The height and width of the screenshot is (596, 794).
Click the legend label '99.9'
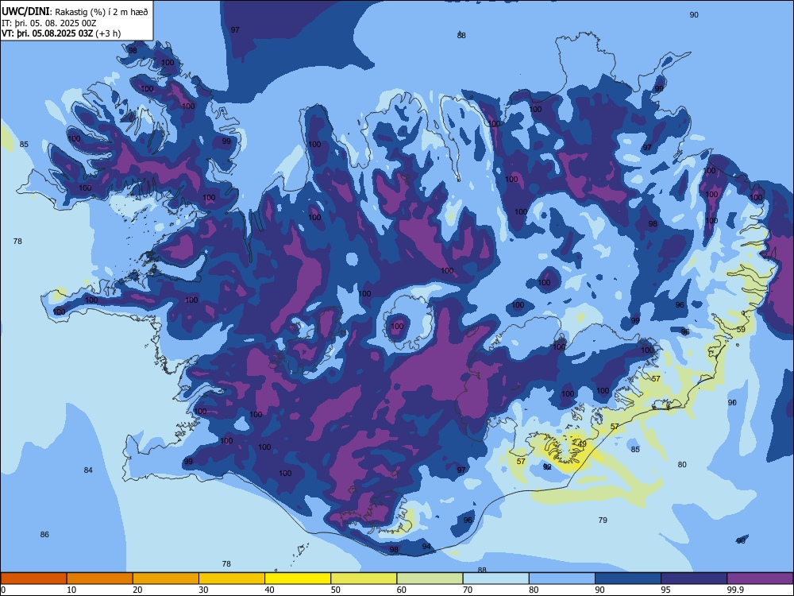coord(734,590)
